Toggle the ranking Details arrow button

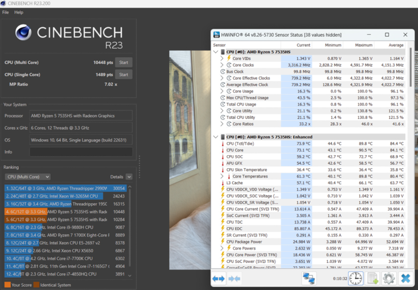click(129, 177)
